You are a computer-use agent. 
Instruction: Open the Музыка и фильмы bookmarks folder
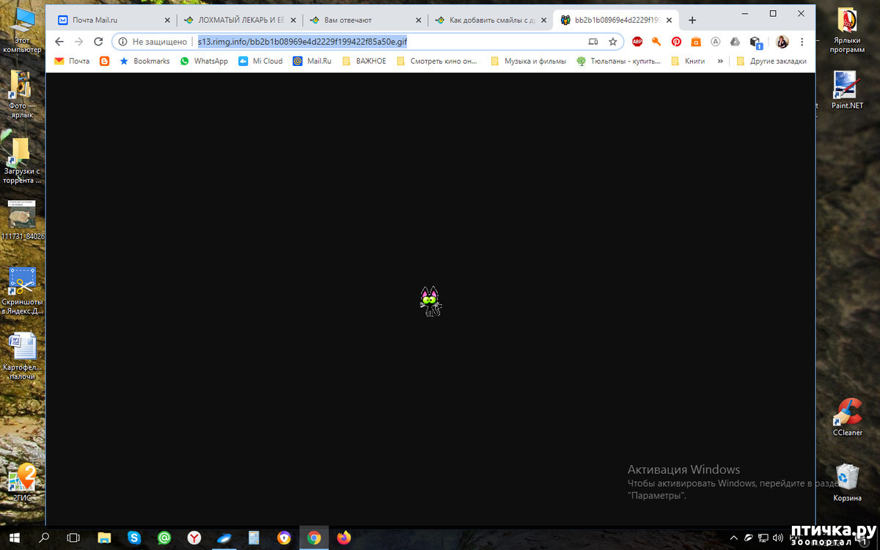[528, 61]
